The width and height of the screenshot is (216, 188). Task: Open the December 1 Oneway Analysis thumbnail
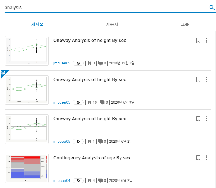coord(27,51)
